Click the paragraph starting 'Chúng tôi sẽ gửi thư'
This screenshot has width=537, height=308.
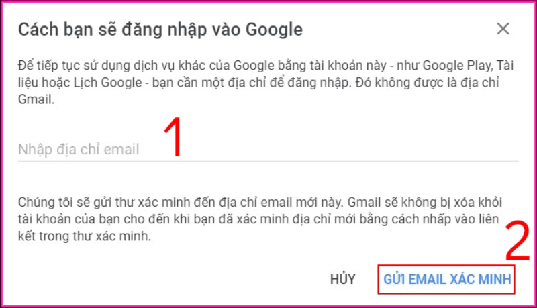click(x=260, y=219)
